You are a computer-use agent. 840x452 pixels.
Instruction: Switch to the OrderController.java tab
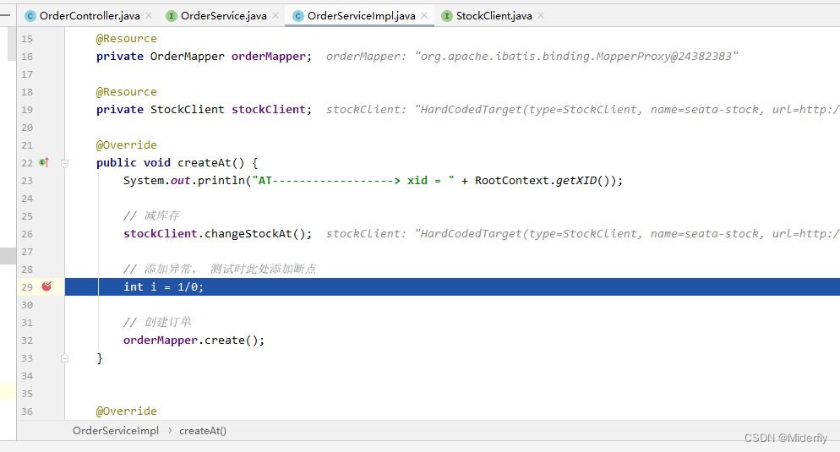90,16
